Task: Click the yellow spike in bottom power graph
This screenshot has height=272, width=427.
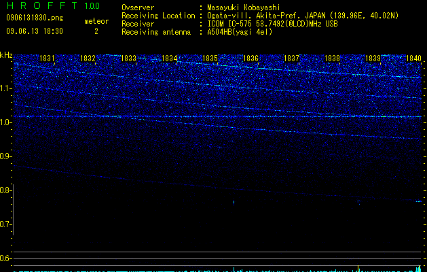Action: 358,269
